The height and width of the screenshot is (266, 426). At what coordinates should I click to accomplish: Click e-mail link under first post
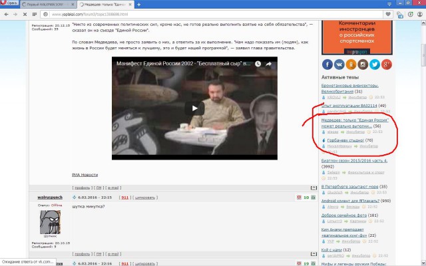coord(113,188)
